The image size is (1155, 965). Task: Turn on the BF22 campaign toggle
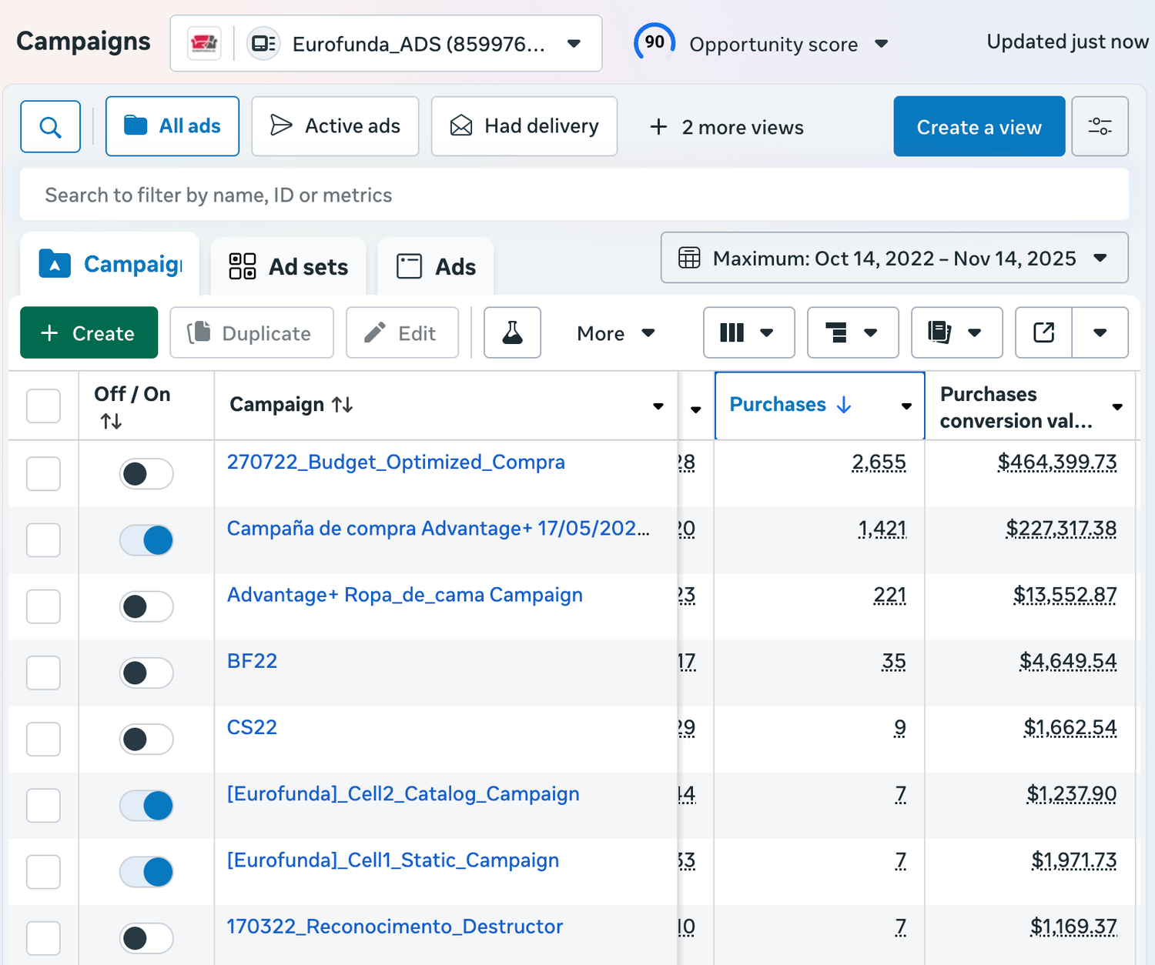pos(146,673)
